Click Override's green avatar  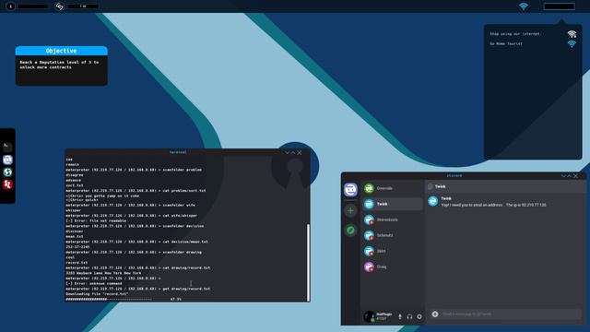click(369, 188)
